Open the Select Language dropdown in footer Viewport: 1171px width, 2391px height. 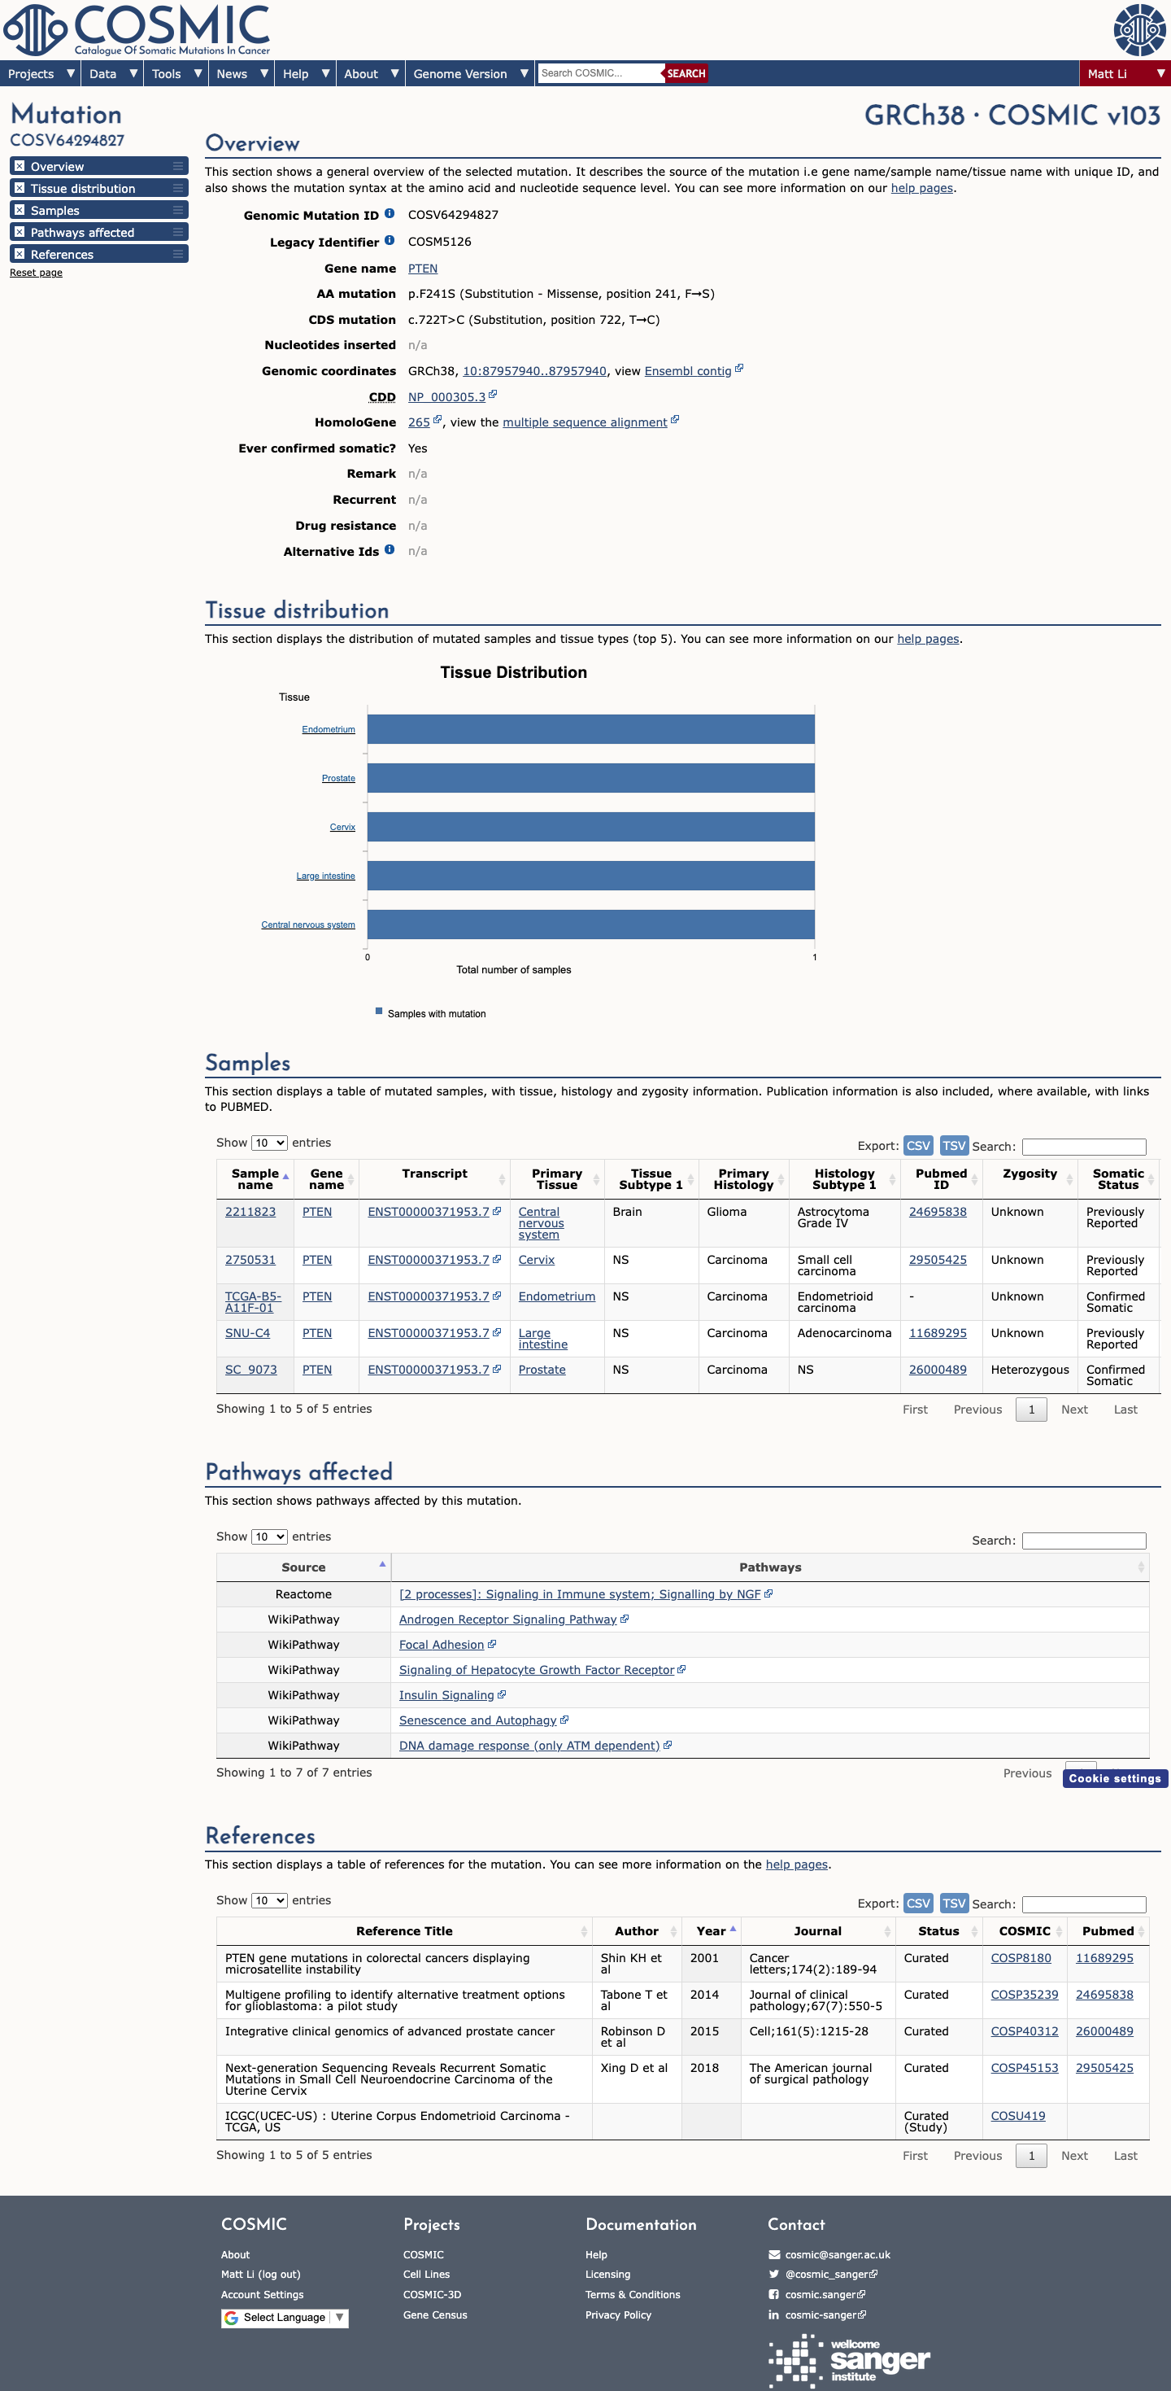pos(285,2318)
